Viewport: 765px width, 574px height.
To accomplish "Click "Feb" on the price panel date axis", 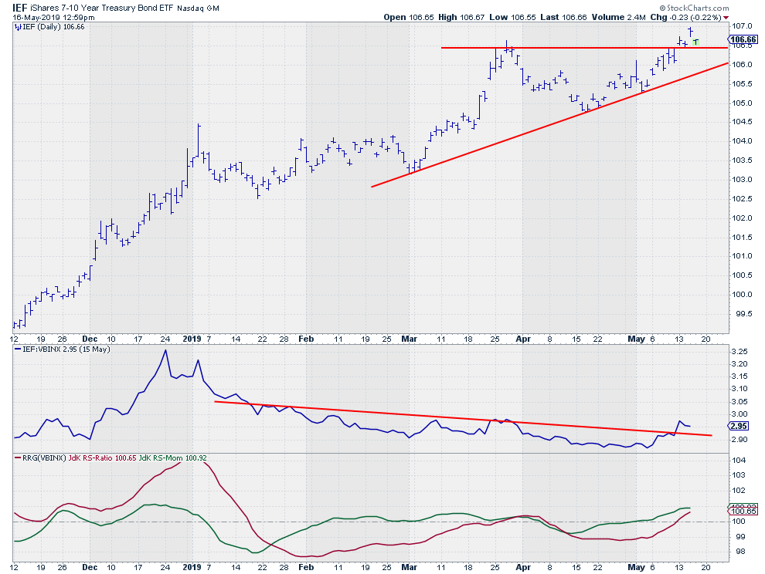I will point(306,339).
